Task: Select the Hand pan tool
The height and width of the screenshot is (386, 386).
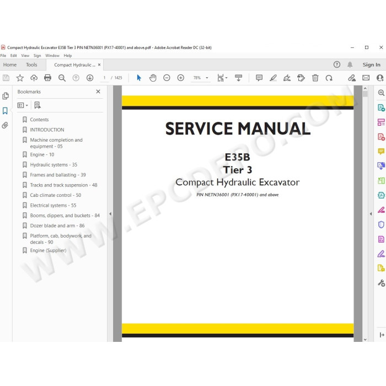Action: pos(153,78)
